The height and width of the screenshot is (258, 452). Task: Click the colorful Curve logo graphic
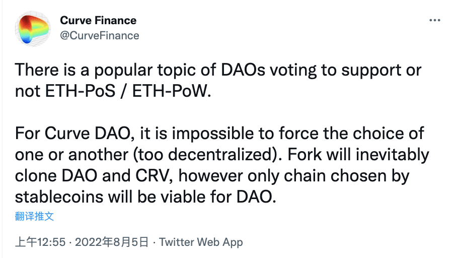tap(33, 29)
